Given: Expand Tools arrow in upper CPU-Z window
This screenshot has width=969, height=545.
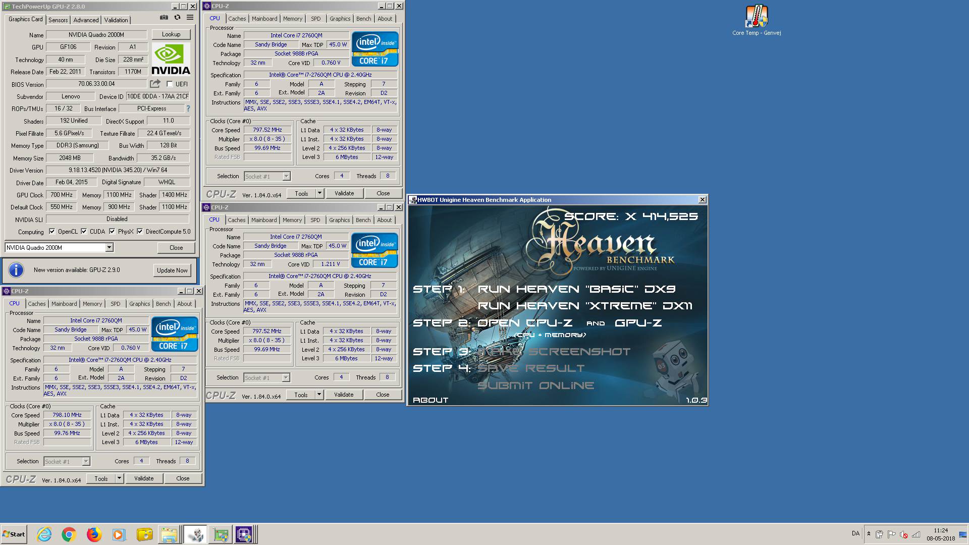Looking at the screenshot, I should [x=319, y=193].
